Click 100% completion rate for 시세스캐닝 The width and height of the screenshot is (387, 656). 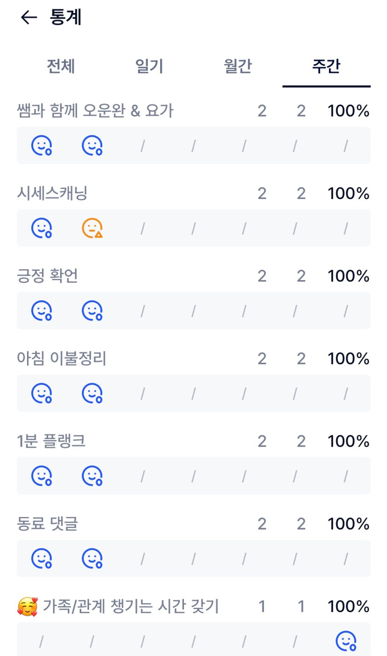[x=348, y=193]
